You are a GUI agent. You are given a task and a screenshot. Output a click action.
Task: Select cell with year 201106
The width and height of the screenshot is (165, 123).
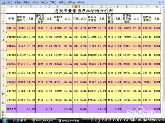(x=11, y=28)
